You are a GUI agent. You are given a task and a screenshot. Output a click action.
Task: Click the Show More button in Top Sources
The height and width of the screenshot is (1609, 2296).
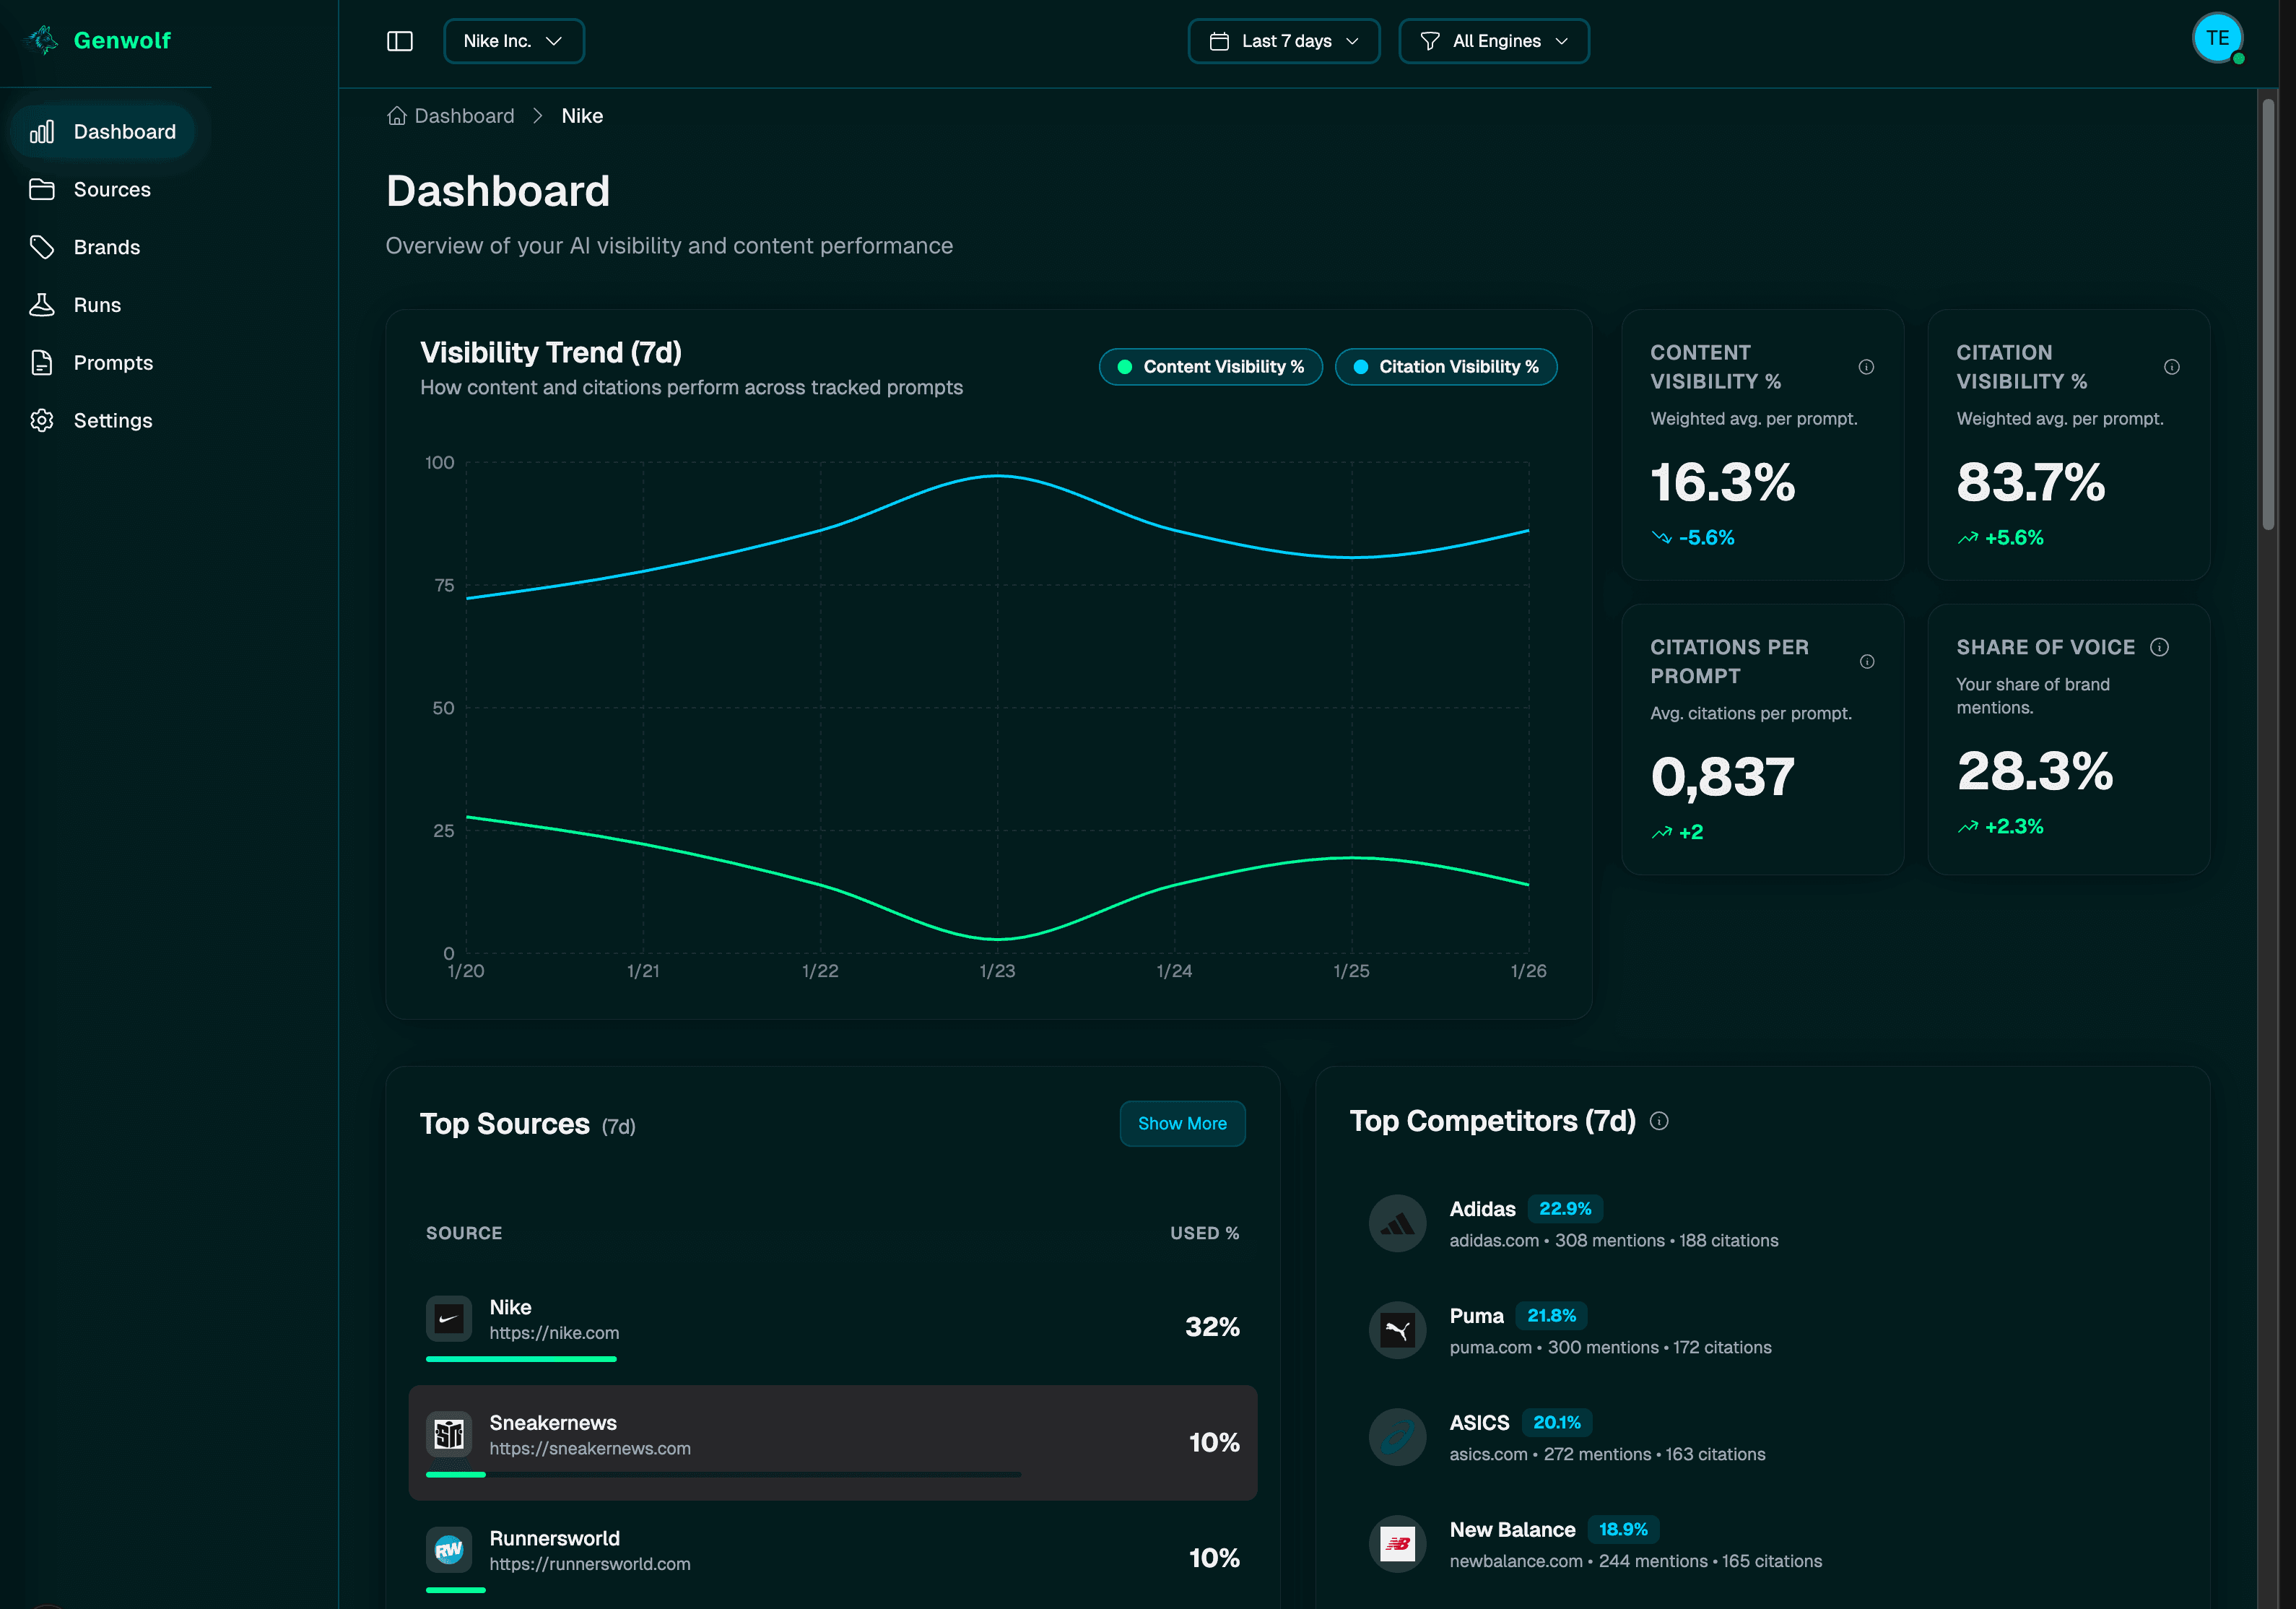click(x=1182, y=1123)
